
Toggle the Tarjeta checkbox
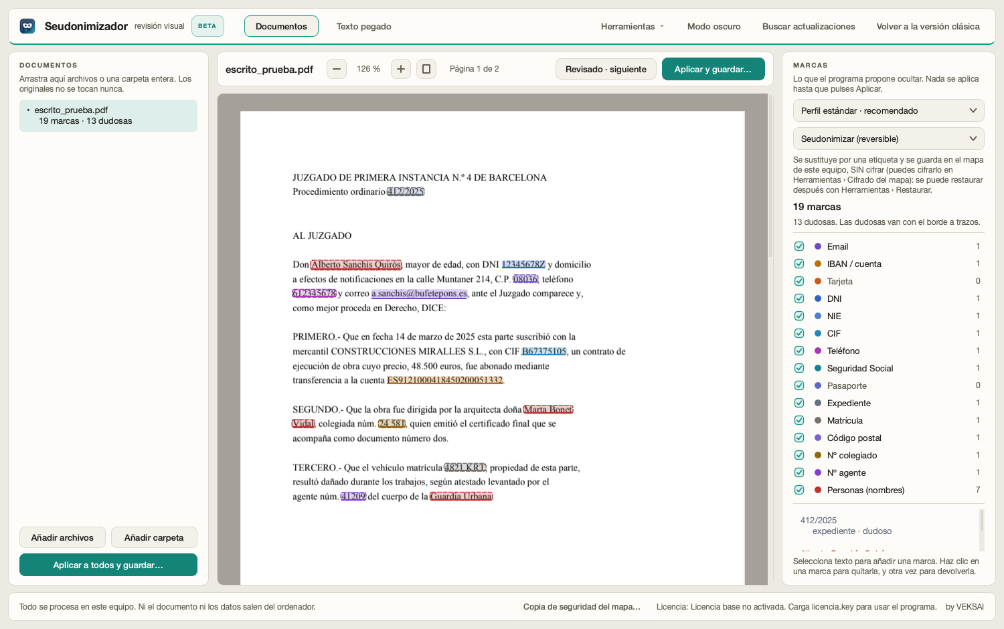tap(799, 281)
